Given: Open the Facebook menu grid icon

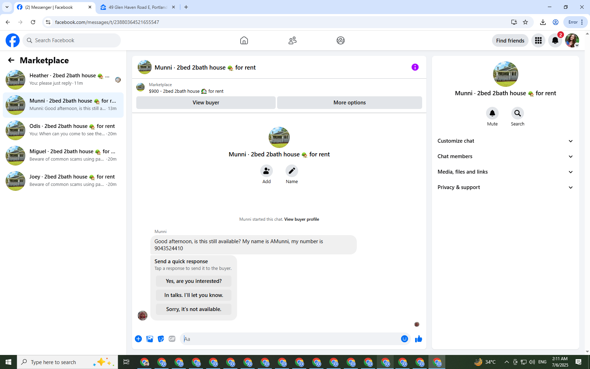Looking at the screenshot, I should 538,40.
